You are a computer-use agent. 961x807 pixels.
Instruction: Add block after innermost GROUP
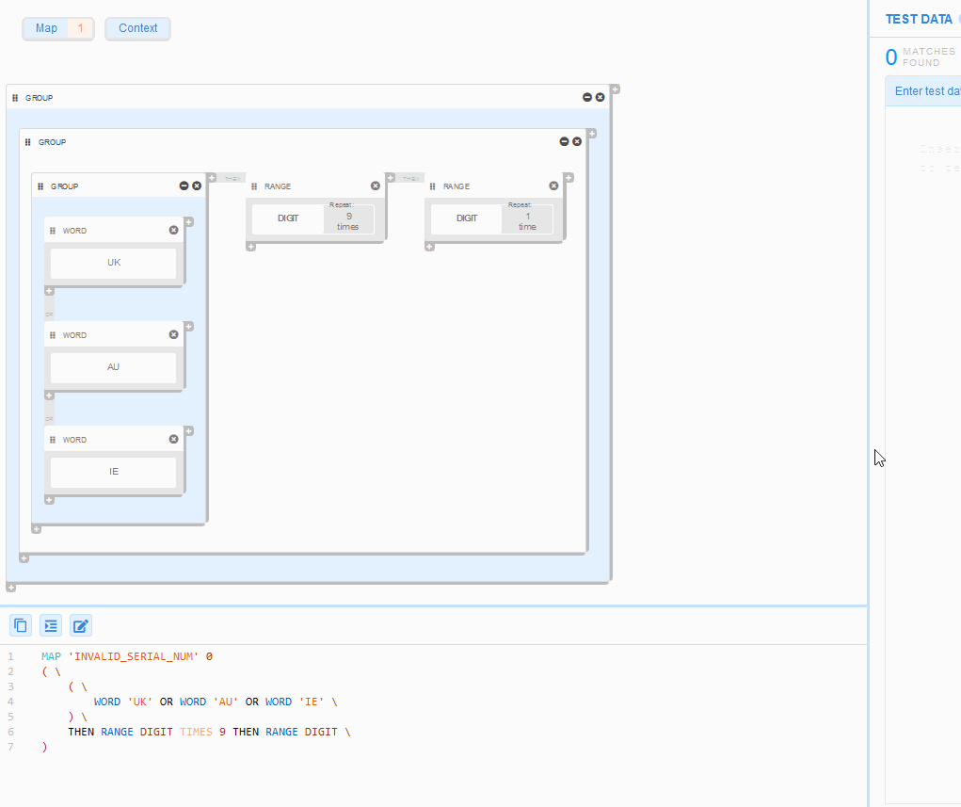[212, 178]
